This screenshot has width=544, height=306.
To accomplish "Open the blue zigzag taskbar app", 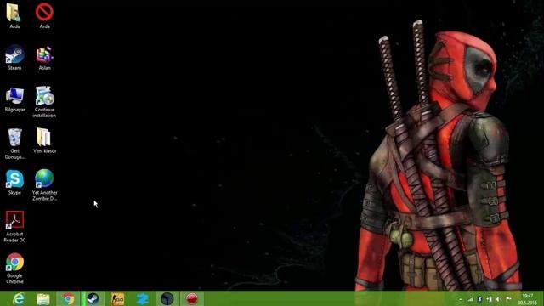I will tap(143, 298).
